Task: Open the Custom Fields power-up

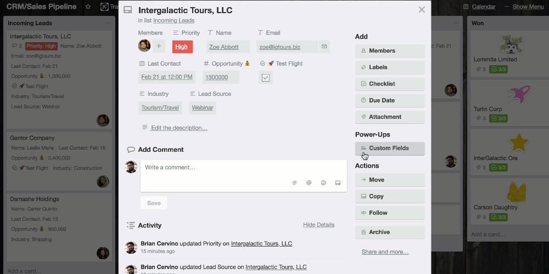Action: [390, 148]
